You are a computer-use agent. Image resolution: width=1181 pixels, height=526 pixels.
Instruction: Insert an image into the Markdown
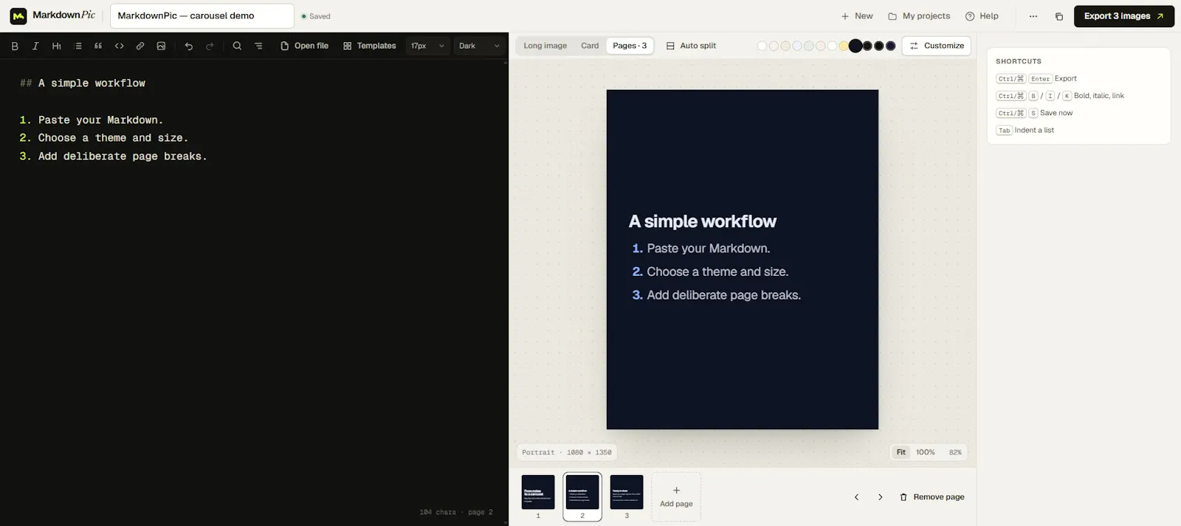pos(161,46)
